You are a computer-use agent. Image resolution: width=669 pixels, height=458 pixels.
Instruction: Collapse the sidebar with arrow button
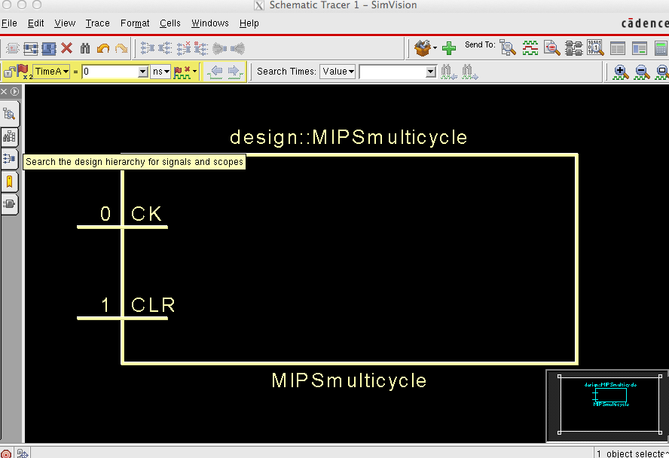tap(14, 91)
